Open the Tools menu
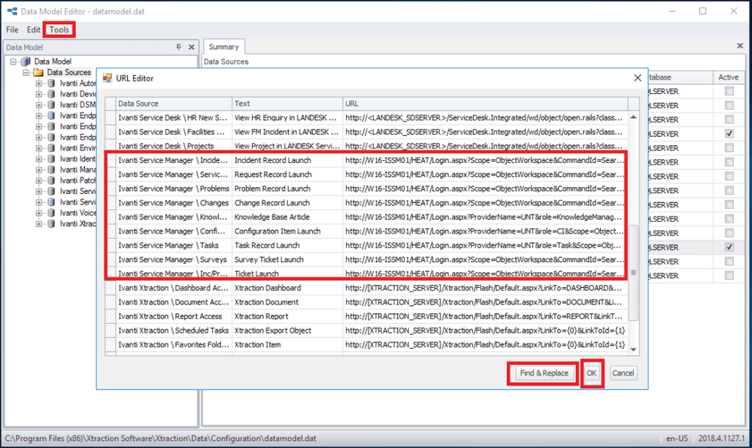 [59, 29]
